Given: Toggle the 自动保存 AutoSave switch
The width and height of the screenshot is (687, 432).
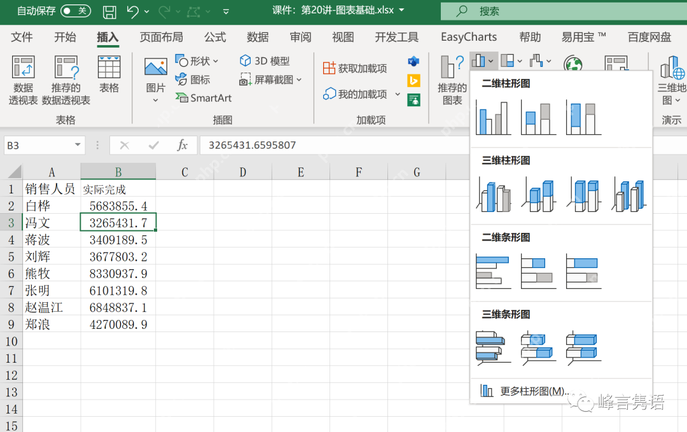Looking at the screenshot, I should coord(75,11).
